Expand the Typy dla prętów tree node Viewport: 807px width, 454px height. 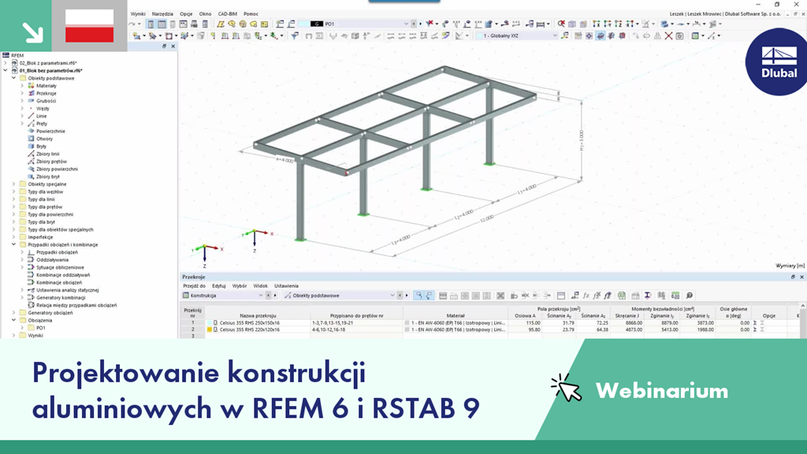pyautogui.click(x=14, y=207)
